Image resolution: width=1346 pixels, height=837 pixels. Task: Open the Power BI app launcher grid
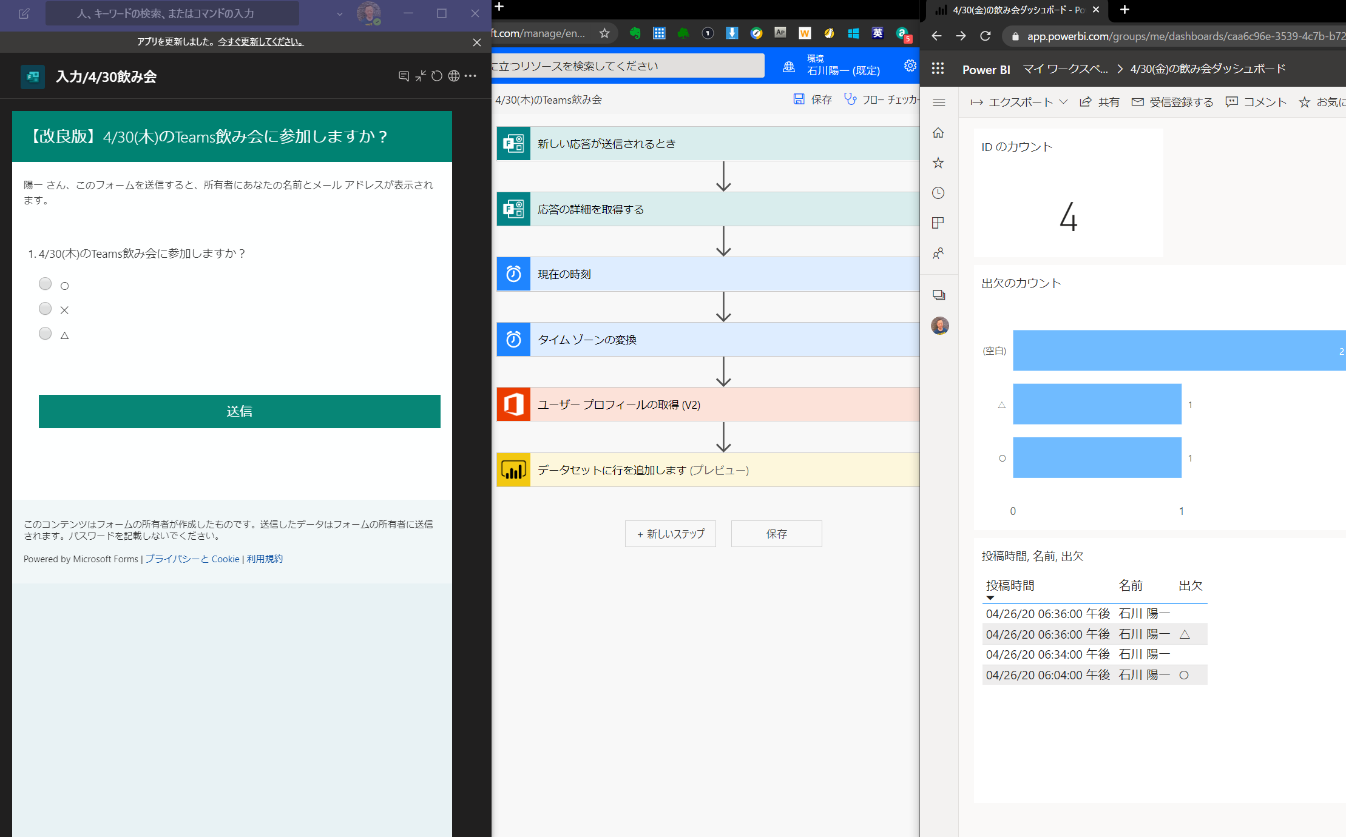(x=938, y=68)
